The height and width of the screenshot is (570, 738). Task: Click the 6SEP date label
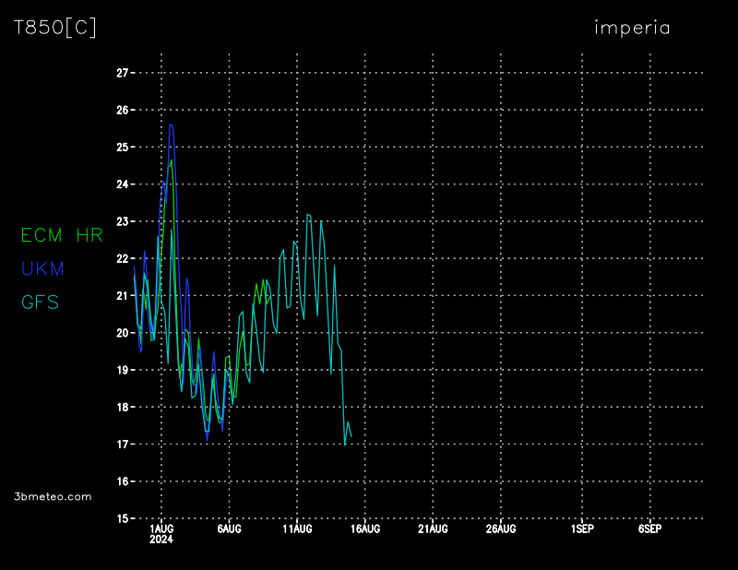point(649,529)
